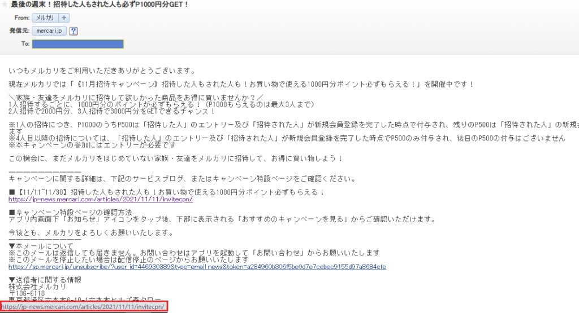Open the sp.mercari.jp unsubscribe link
Viewport: 579px width, 313px height.
(197, 267)
